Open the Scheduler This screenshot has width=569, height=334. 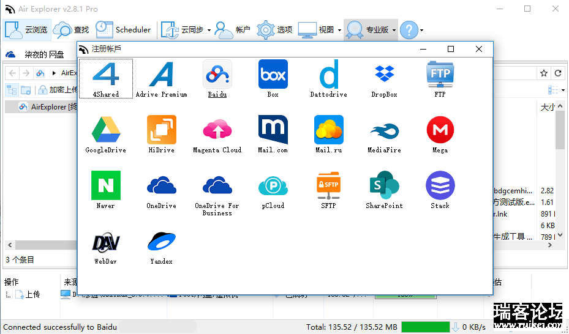click(x=123, y=30)
